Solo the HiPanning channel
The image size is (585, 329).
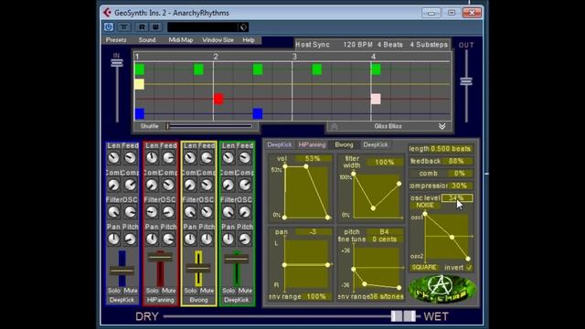coord(153,291)
